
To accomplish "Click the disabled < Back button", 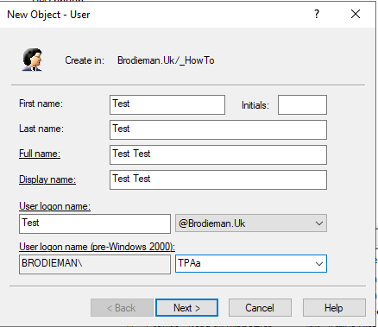I will [122, 308].
